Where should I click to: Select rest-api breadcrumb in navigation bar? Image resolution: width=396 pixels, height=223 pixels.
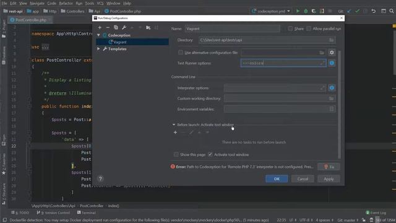[13, 11]
